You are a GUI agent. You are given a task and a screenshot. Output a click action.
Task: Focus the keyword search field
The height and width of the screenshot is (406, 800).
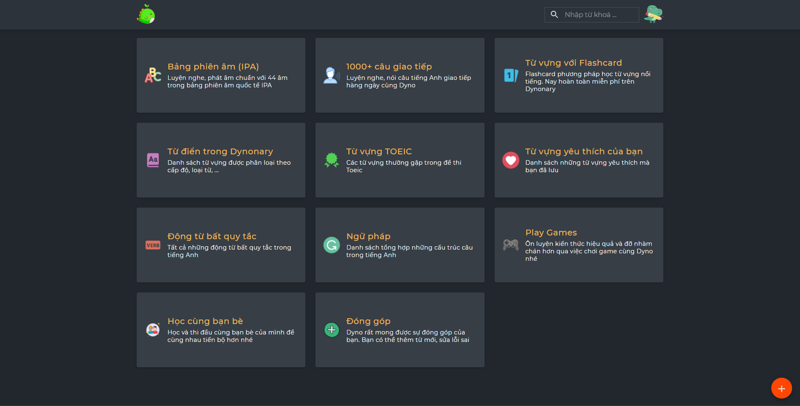click(592, 15)
